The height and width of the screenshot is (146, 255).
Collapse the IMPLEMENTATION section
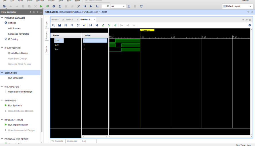coord(2,120)
